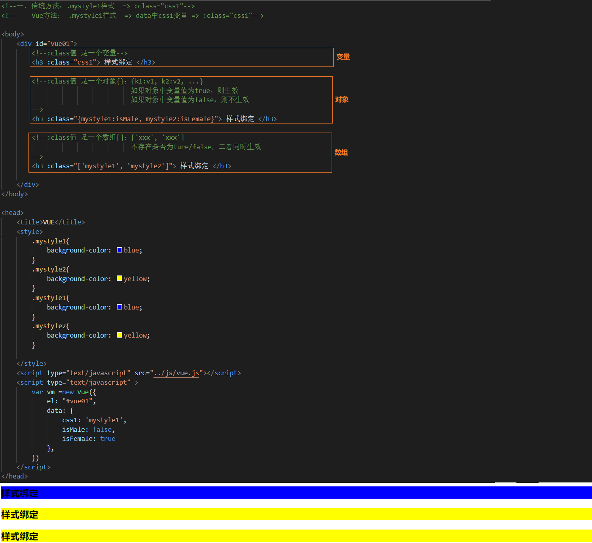This screenshot has height=543, width=592.
Task: Click the opening <style> tag
Action: [x=30, y=232]
